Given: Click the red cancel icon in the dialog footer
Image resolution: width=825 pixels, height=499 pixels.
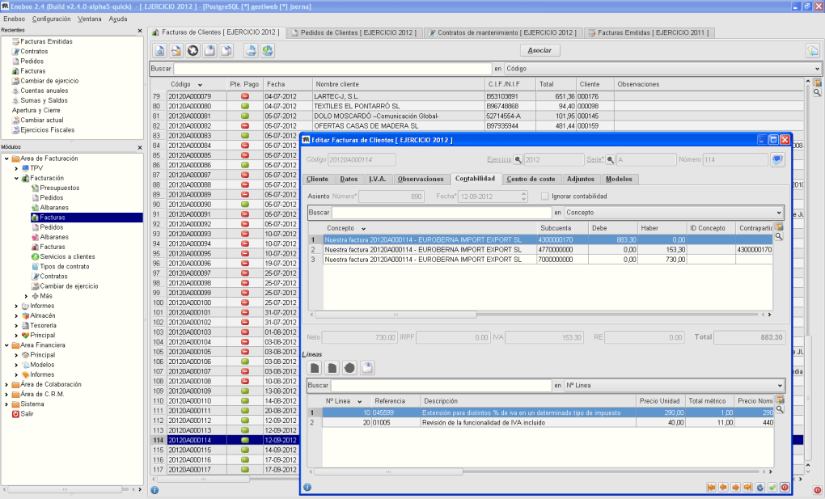Looking at the screenshot, I should pos(785,487).
